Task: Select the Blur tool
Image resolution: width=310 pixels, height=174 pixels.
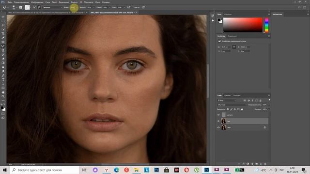Action: click(x=3, y=67)
